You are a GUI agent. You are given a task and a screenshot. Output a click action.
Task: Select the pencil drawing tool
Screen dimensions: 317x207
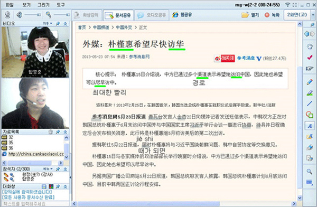pos(310,82)
